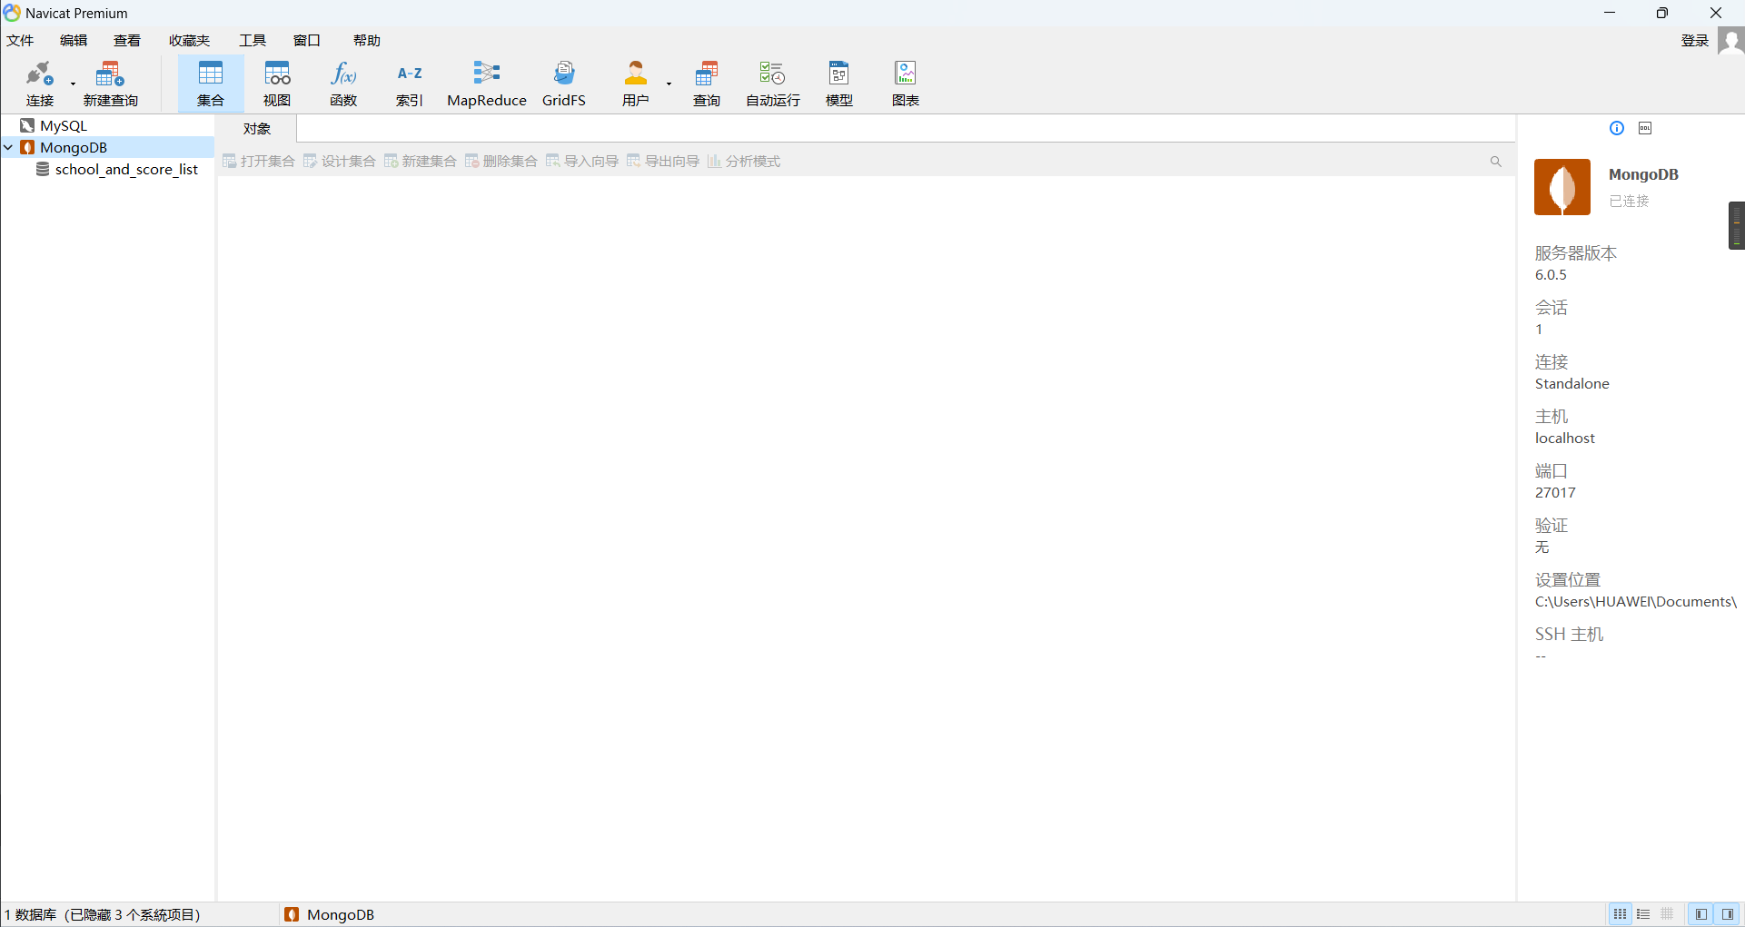Open the 工具 menu
This screenshot has height=927, width=1745.
coord(253,40)
